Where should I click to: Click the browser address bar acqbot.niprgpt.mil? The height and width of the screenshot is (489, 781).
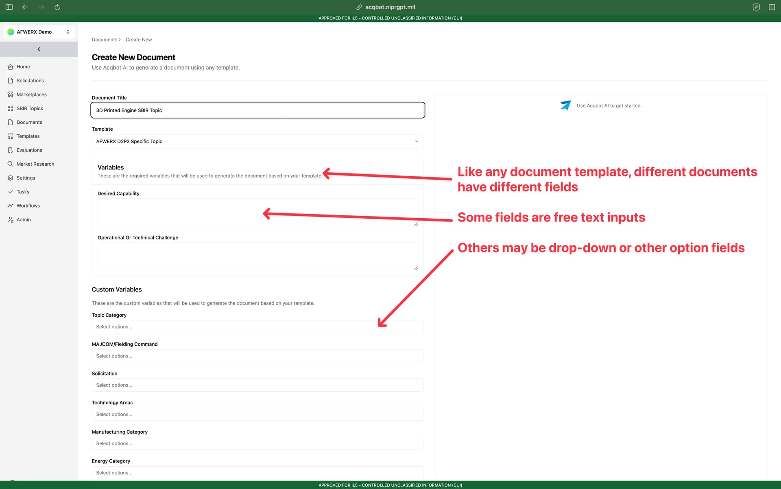pos(390,7)
